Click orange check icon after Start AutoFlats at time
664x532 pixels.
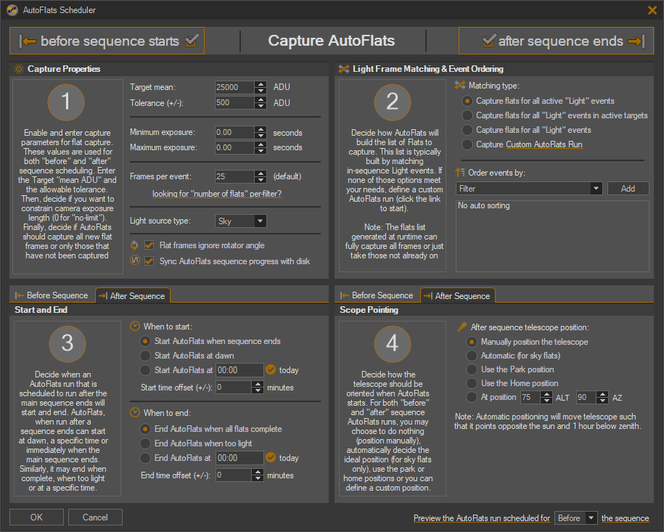point(271,369)
